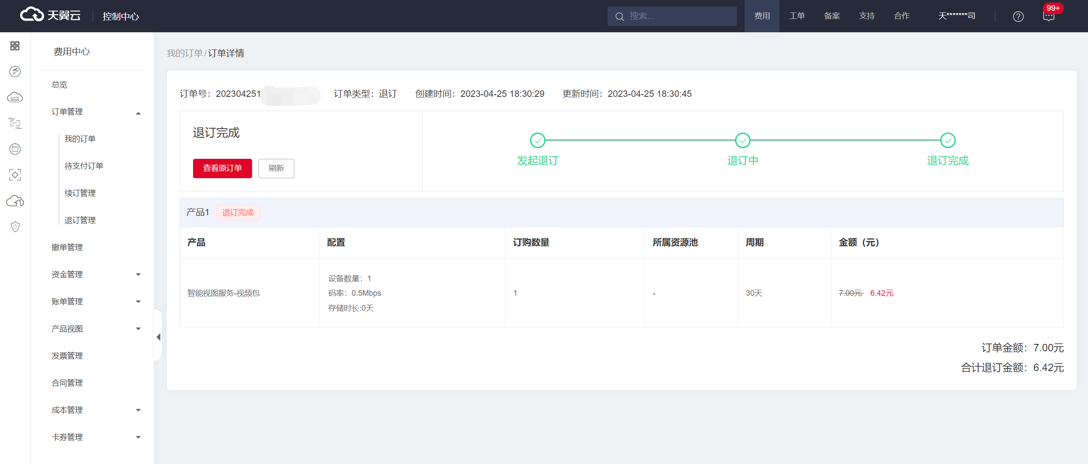Image resolution: width=1088 pixels, height=464 pixels.
Task: Open the shield security icon
Action: pos(15,227)
